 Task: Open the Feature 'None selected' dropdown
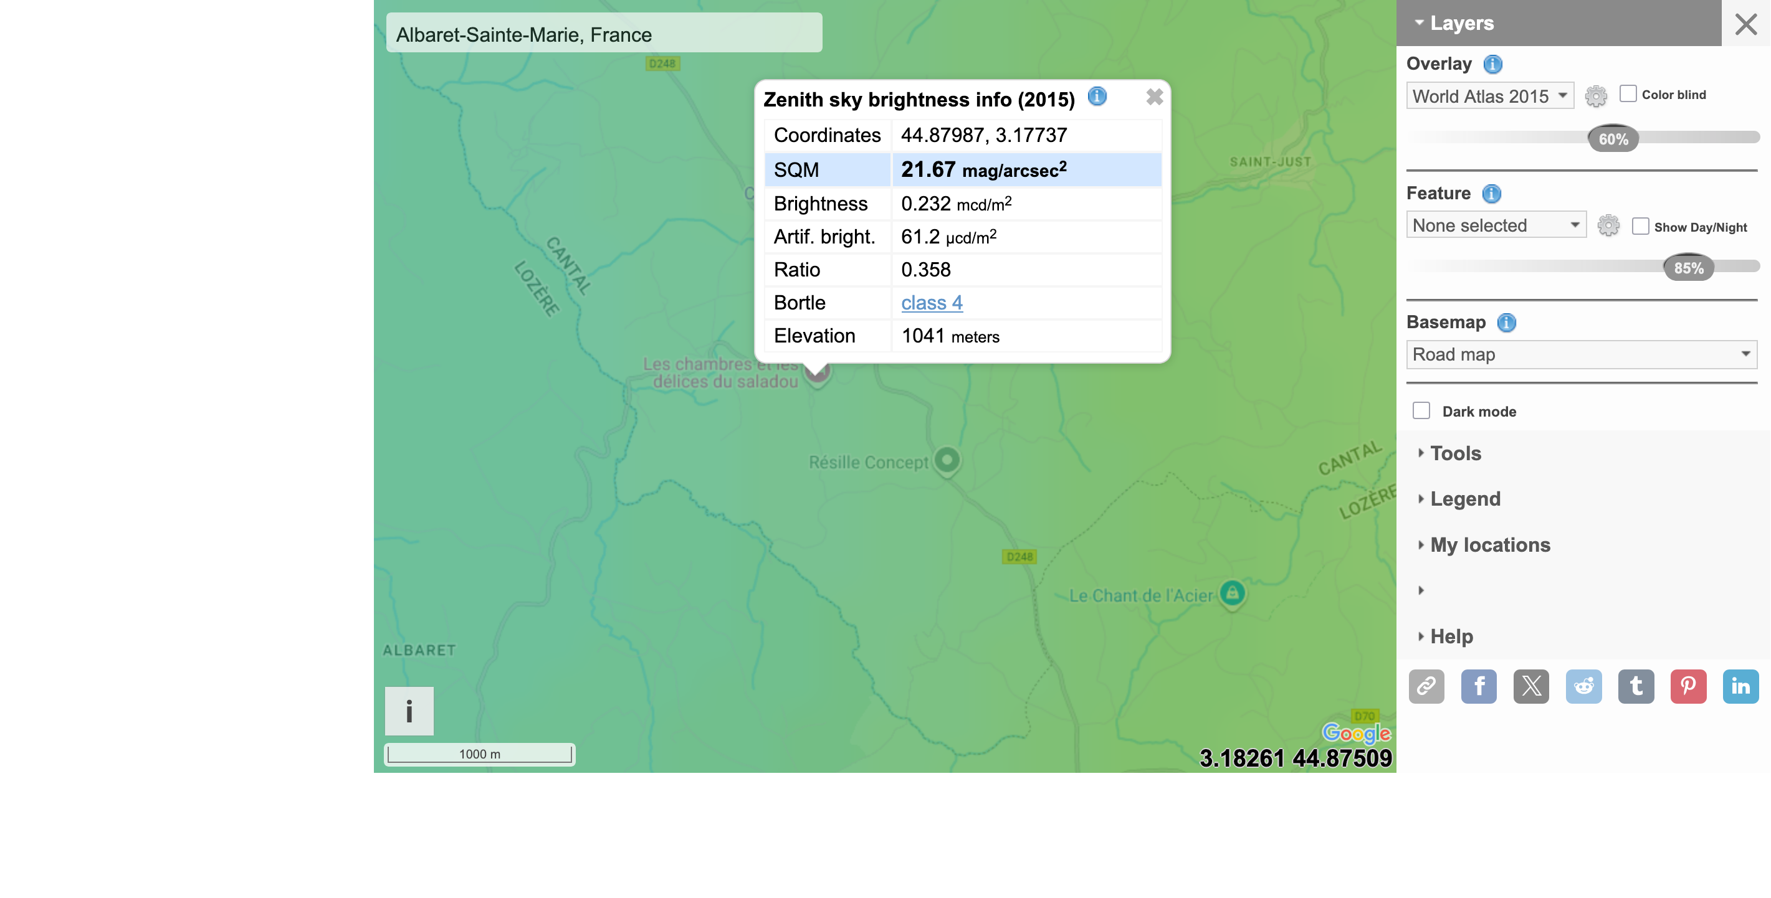pos(1496,225)
